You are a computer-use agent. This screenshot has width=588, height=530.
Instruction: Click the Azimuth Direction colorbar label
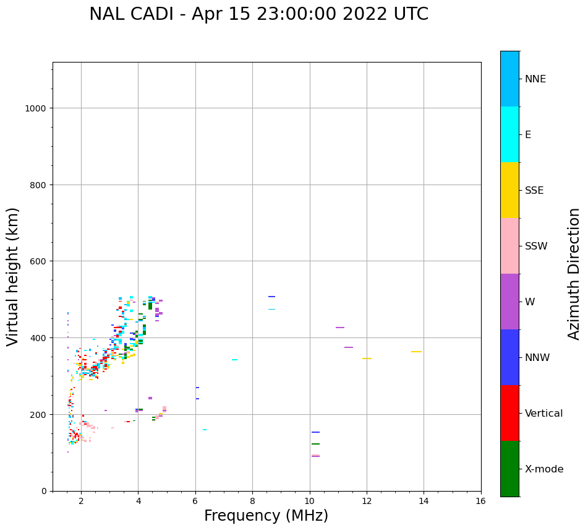574,274
